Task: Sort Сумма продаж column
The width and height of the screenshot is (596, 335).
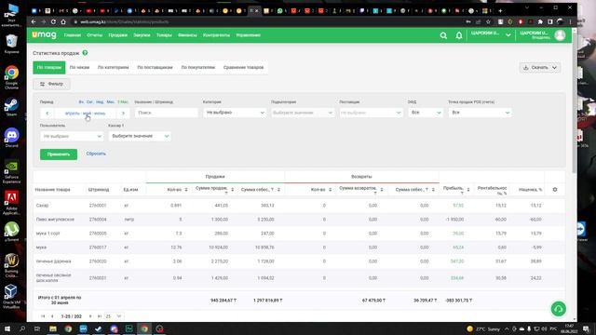Action: tap(232, 190)
